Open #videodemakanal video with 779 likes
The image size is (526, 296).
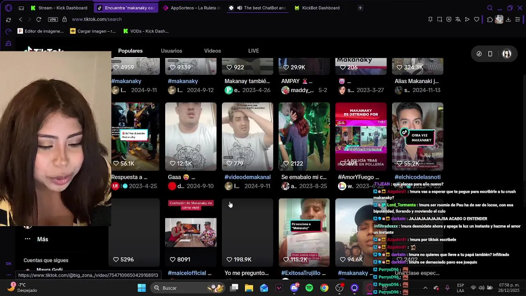(x=247, y=136)
